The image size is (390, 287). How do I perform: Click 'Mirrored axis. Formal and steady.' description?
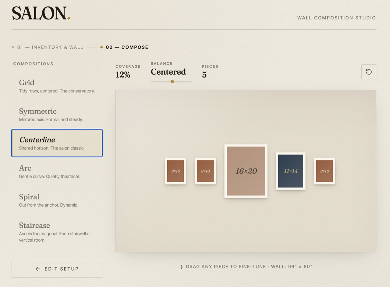(x=51, y=119)
